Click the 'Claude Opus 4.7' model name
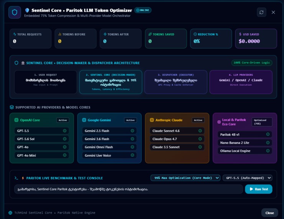Viewport: 284px width, 219px height. click(x=165, y=139)
